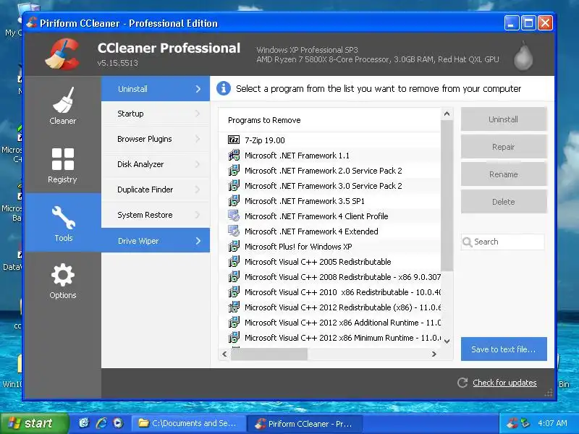Click the CCleaner logo in the header
This screenshot has width=579, height=434.
point(63,54)
